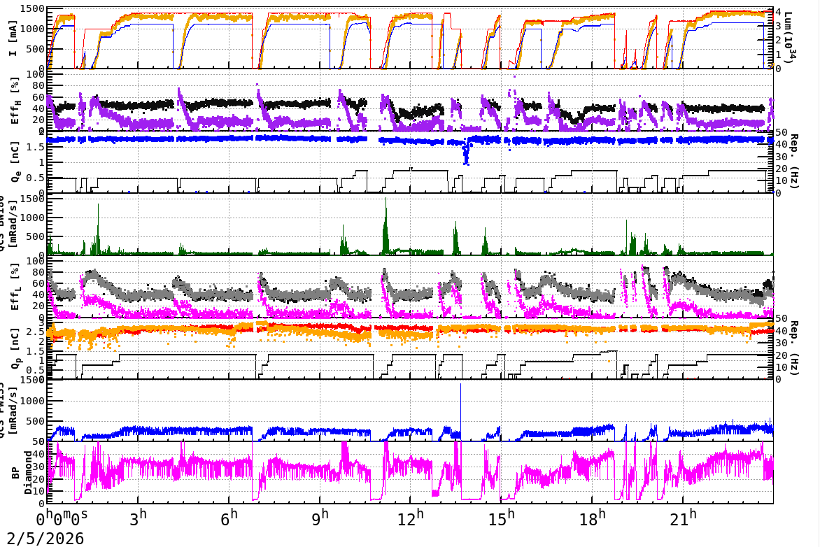Click [mRad/s] label of green QCS plot

[13, 225]
